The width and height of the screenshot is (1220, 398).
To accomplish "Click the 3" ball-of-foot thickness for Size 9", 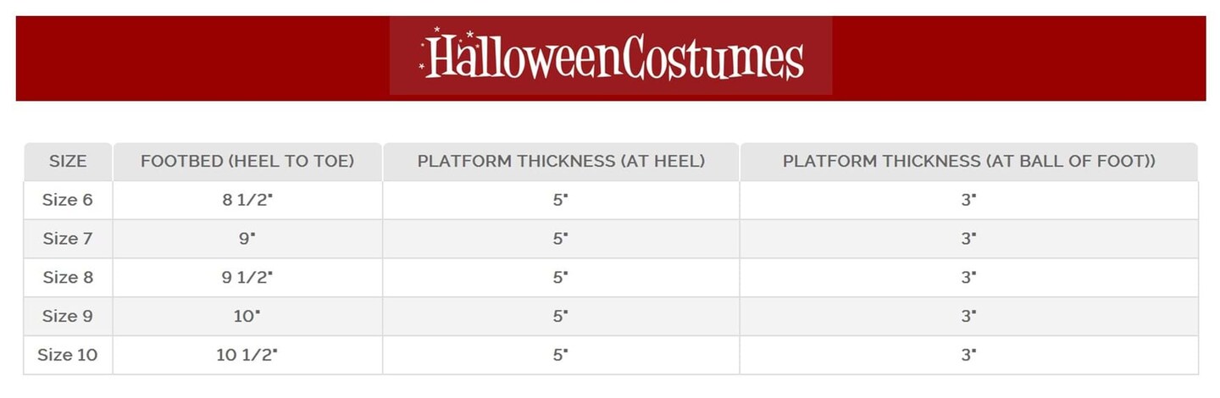I will [x=968, y=316].
